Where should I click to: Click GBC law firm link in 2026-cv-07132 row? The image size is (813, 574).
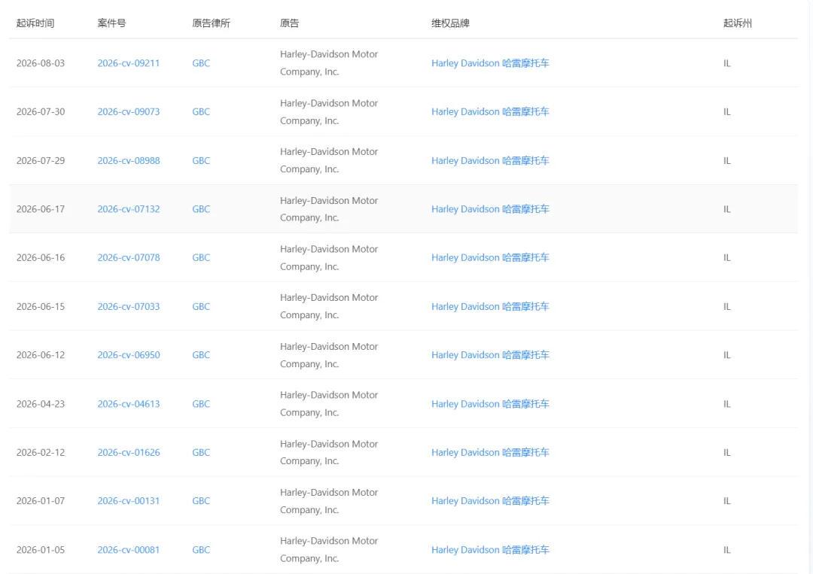point(201,209)
